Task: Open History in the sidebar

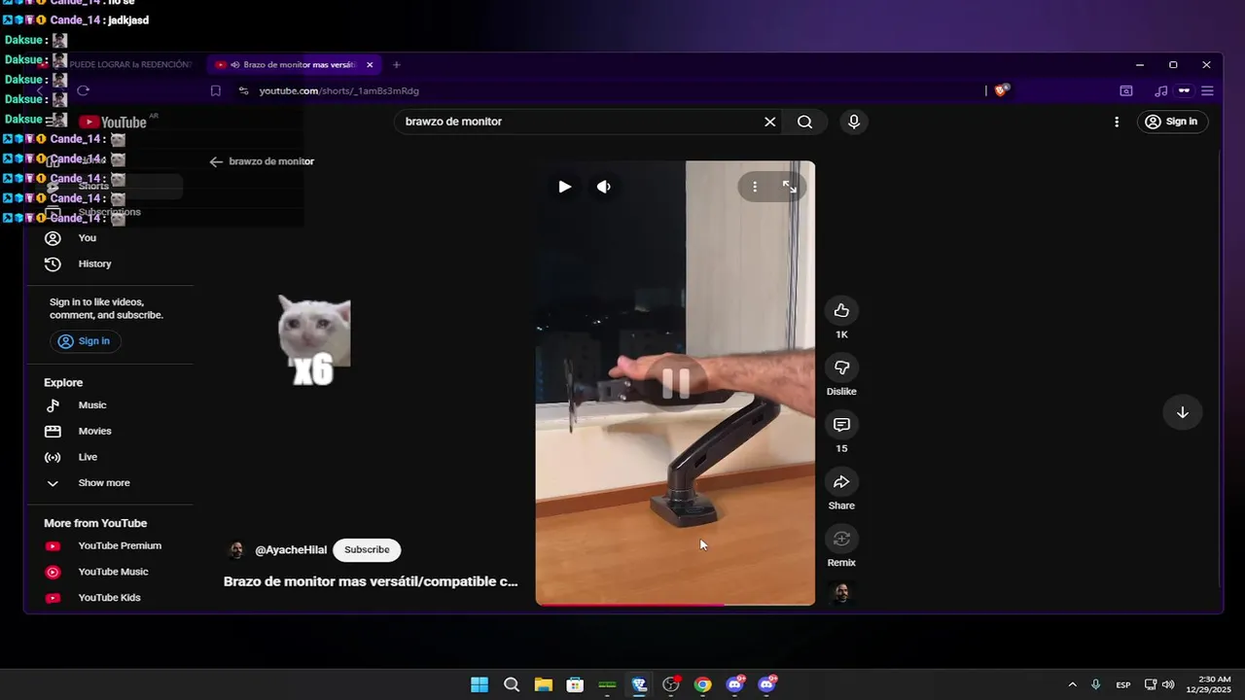Action: 95,264
